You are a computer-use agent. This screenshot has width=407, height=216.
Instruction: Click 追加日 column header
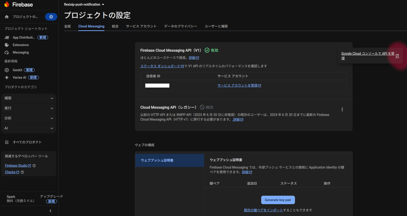[x=252, y=183]
